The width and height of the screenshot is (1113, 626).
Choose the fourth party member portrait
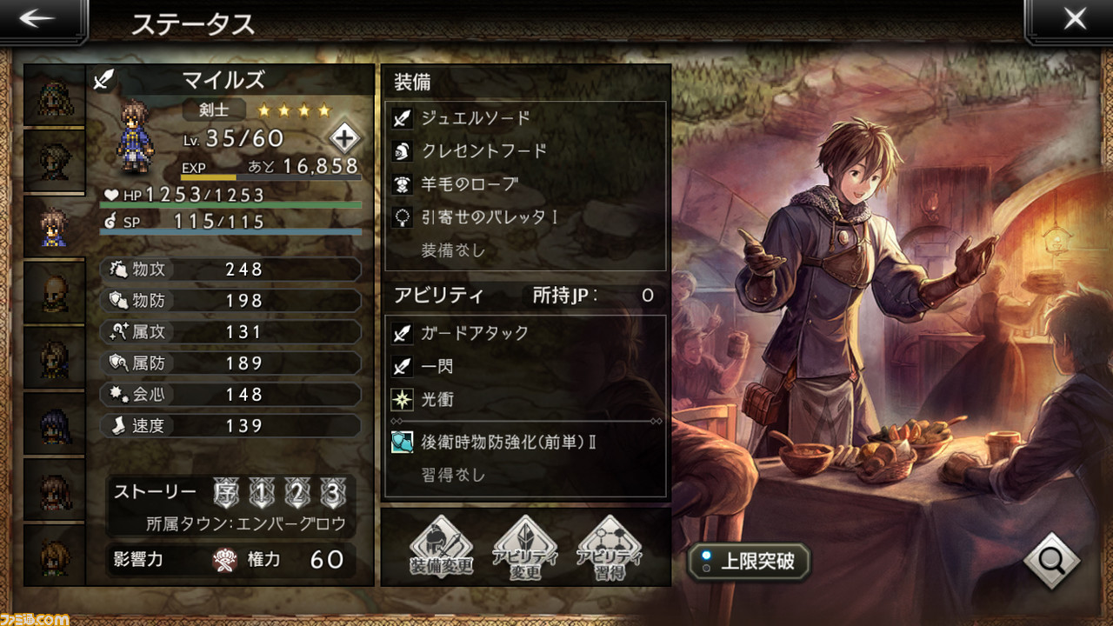[54, 293]
